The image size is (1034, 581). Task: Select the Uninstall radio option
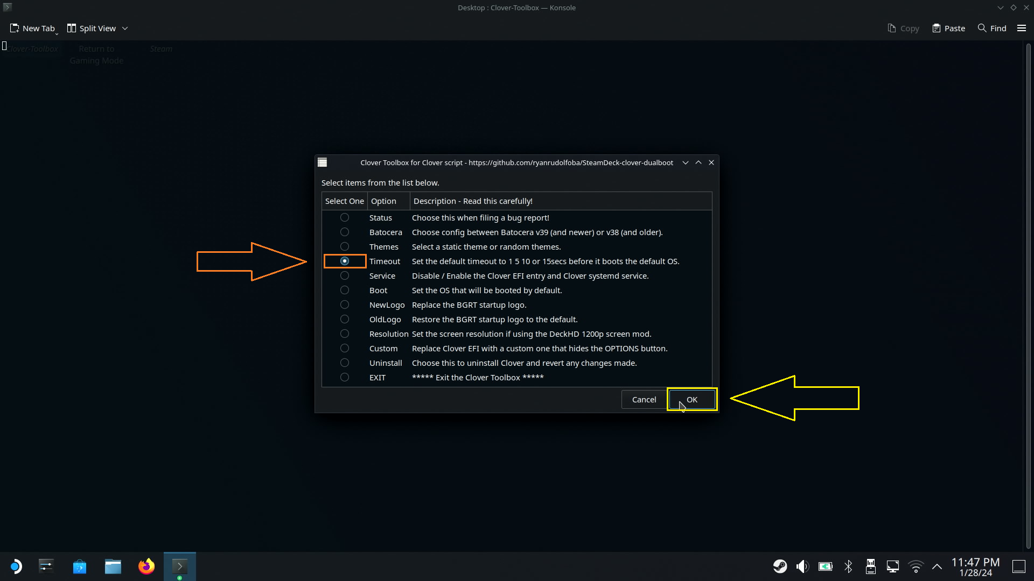coord(345,363)
